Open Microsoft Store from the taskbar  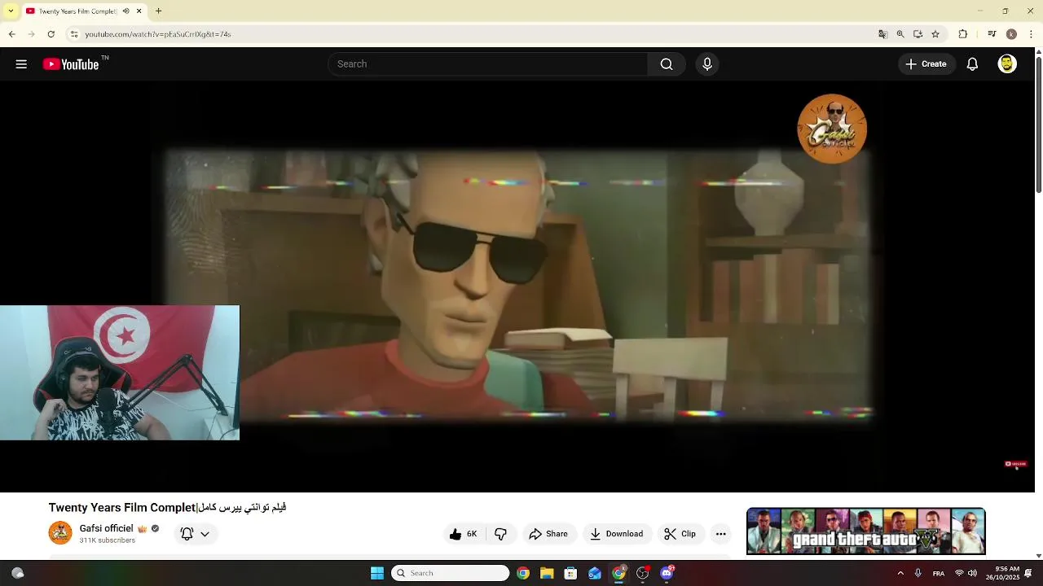pyautogui.click(x=570, y=573)
